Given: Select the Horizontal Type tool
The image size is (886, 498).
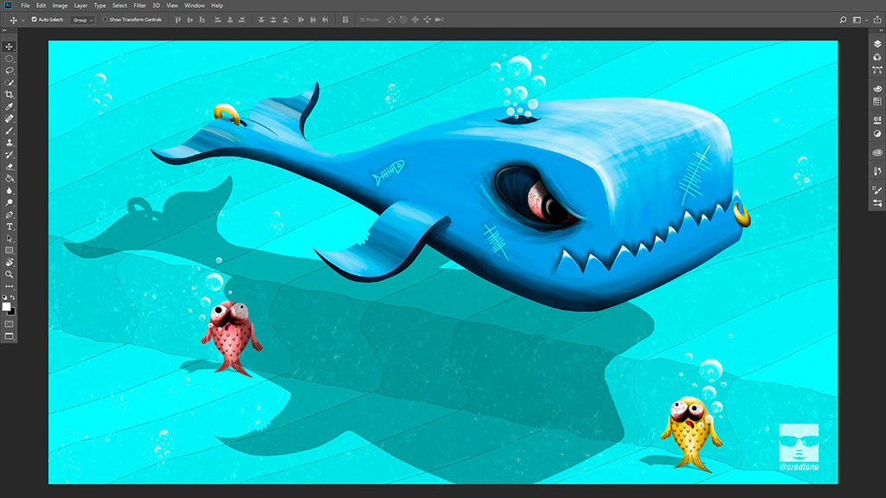Looking at the screenshot, I should tap(9, 227).
